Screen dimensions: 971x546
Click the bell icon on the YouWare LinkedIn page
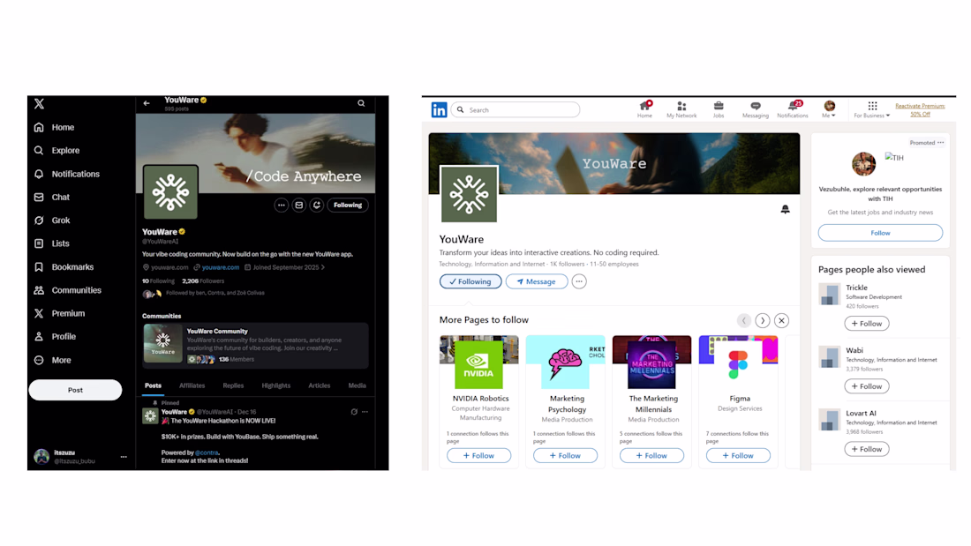pyautogui.click(x=786, y=209)
